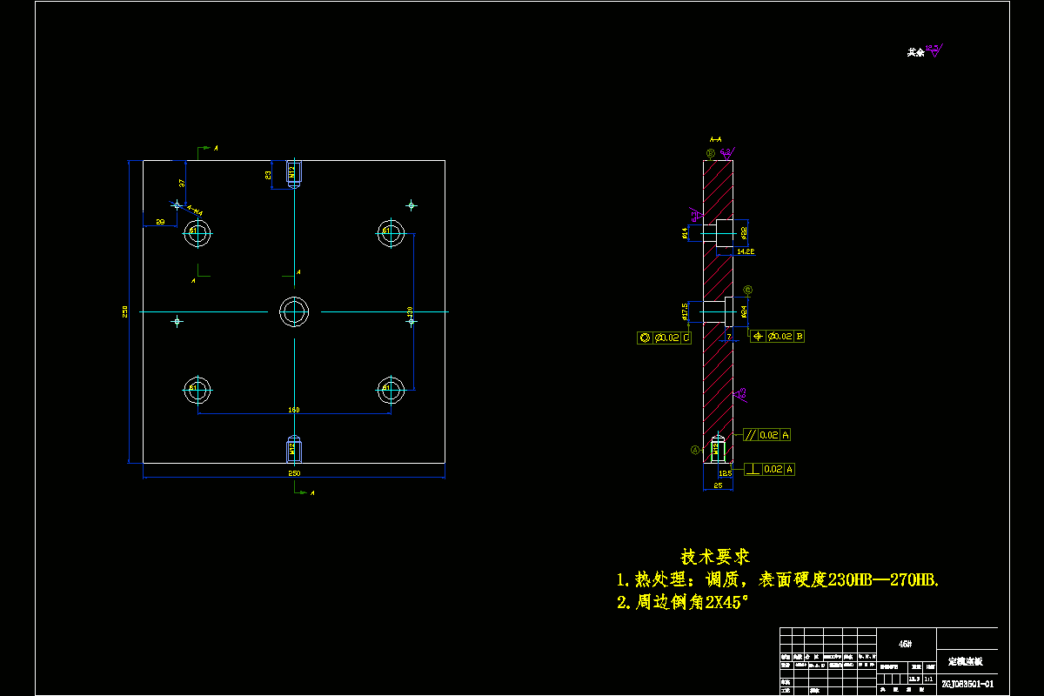Click the parallelism tolerance frame 0.02 A
Viewport: 1044px width, 696px height.
coord(766,435)
